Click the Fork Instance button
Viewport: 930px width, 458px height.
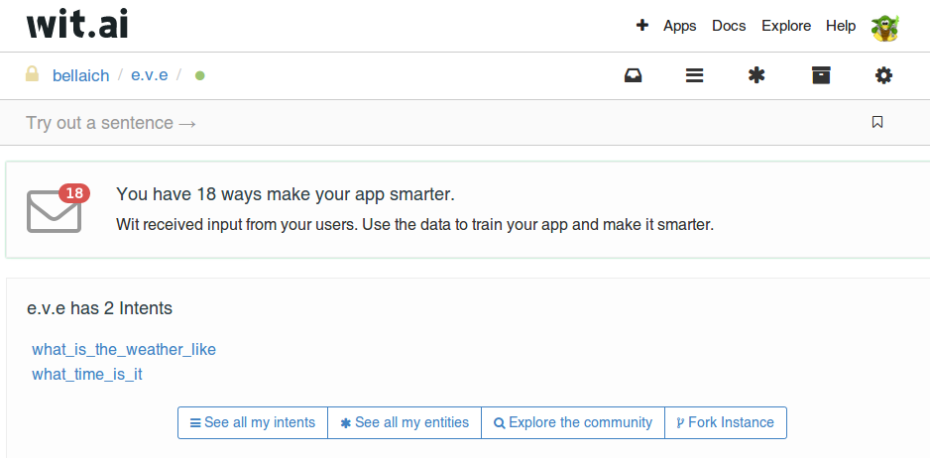(x=726, y=423)
